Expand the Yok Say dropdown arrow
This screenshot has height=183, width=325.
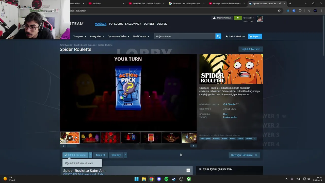point(125,155)
